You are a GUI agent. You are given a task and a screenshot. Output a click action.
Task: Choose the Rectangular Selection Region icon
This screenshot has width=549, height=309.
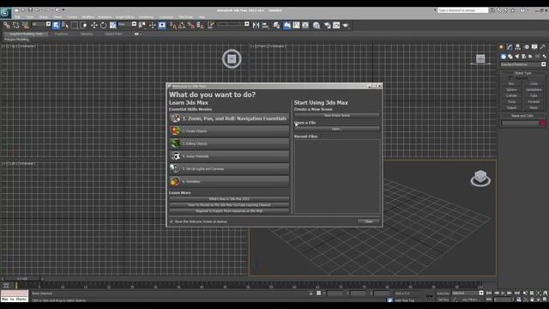point(75,25)
